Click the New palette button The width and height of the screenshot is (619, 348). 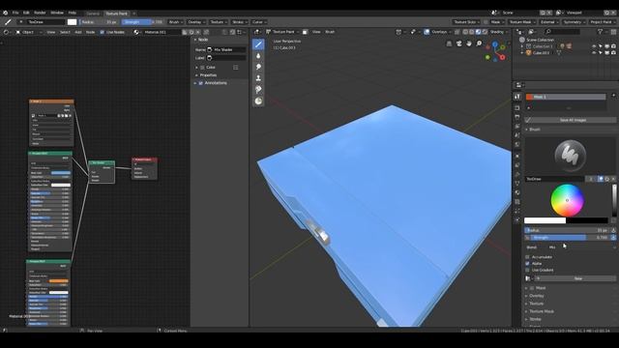click(x=577, y=278)
